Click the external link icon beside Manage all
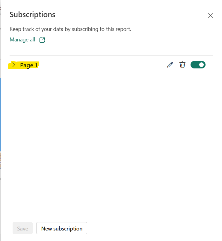This screenshot has width=222, height=241. (42, 39)
